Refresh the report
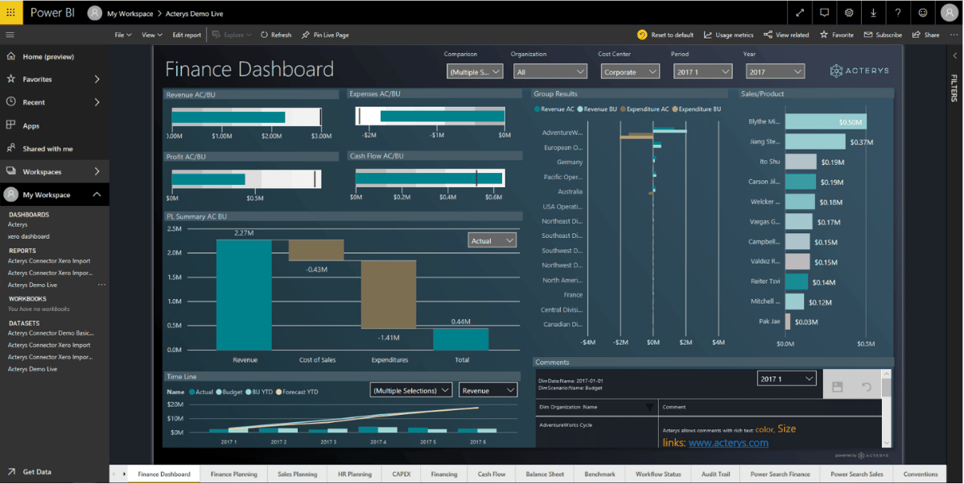964x484 pixels. [275, 35]
